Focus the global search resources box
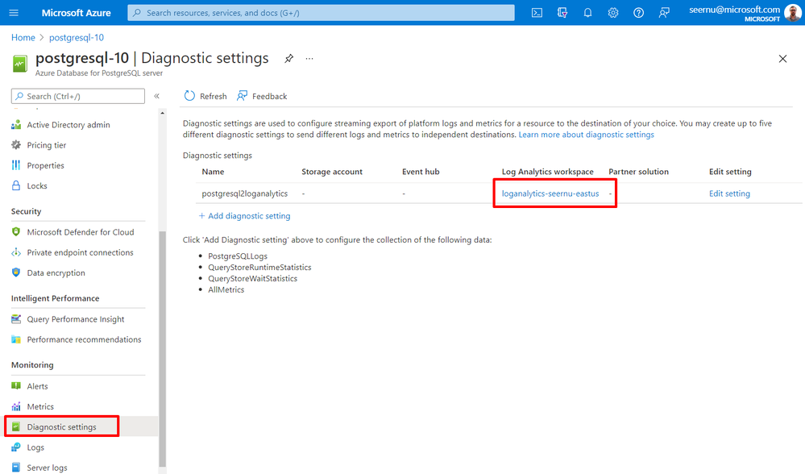Screen dimensions: 805x474 (x=321, y=13)
